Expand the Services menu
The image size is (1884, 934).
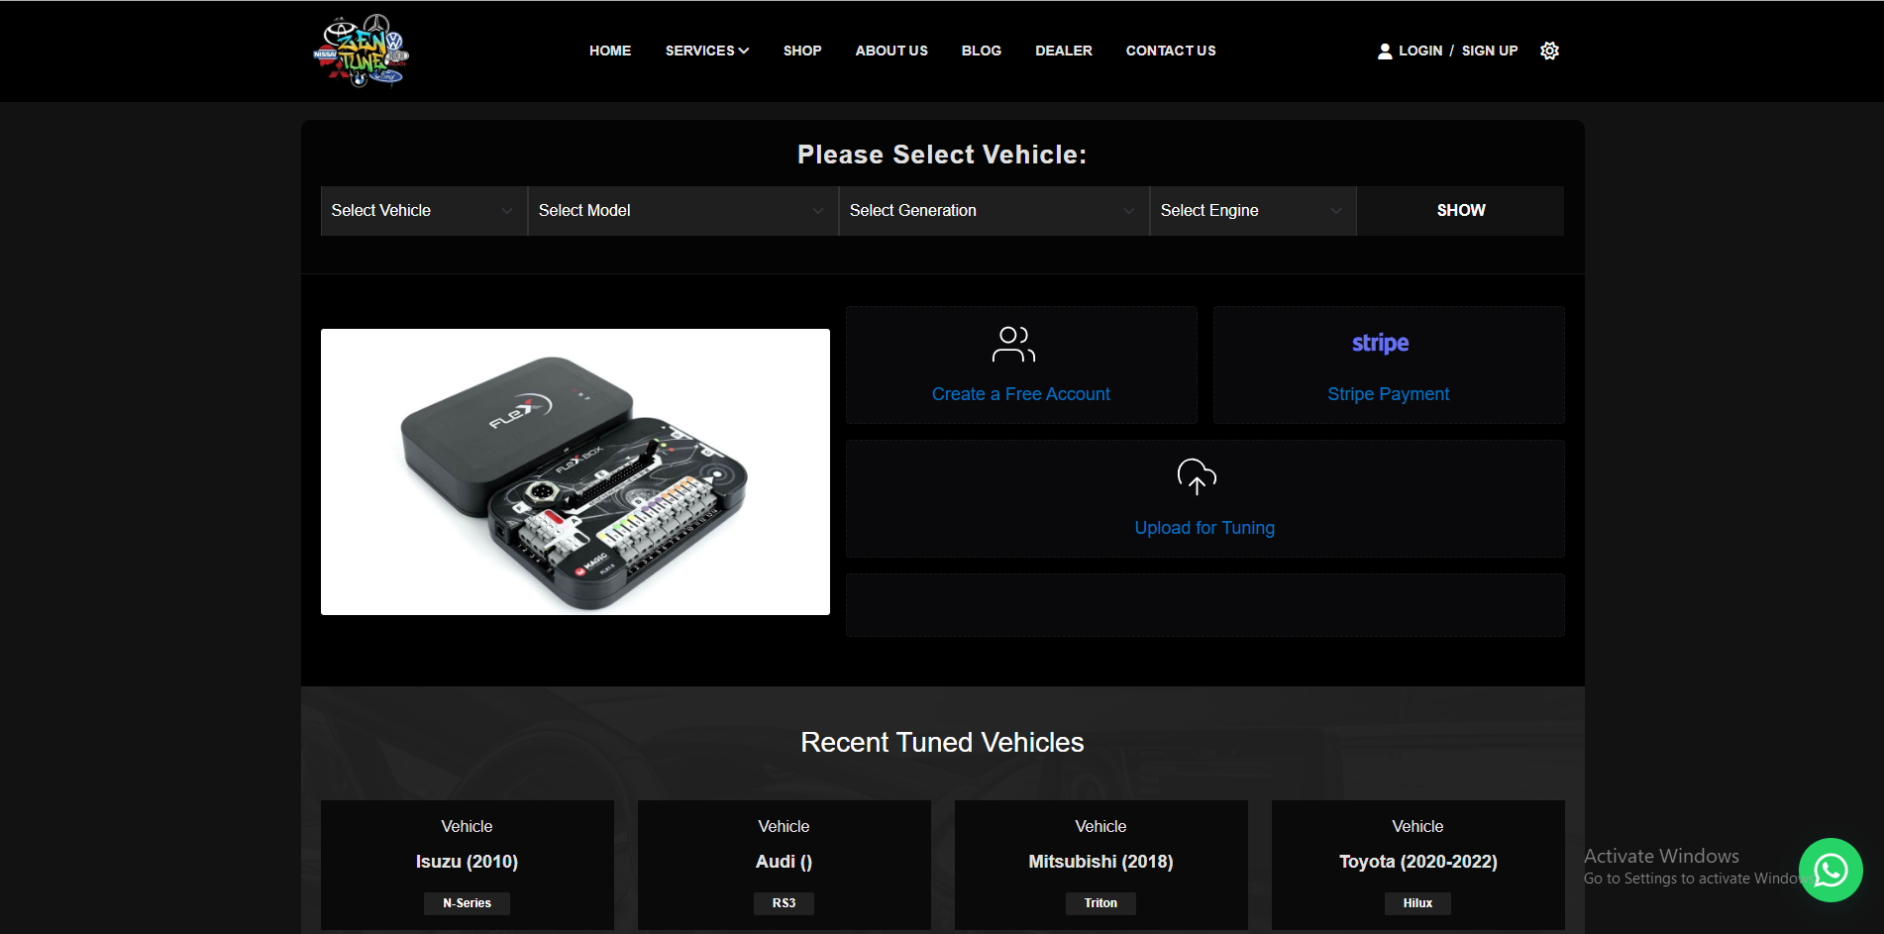click(x=706, y=51)
